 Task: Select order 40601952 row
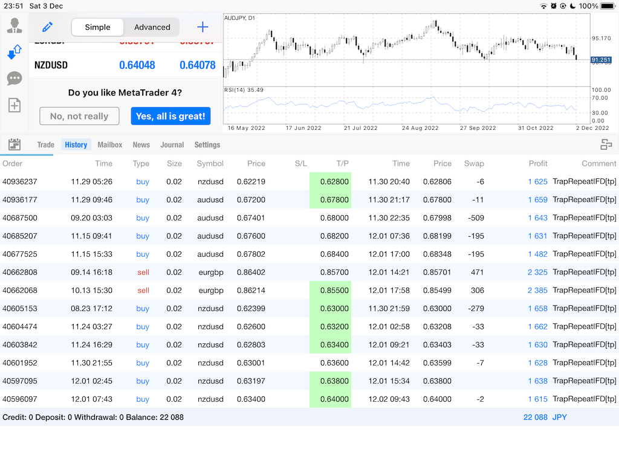pyautogui.click(x=309, y=363)
